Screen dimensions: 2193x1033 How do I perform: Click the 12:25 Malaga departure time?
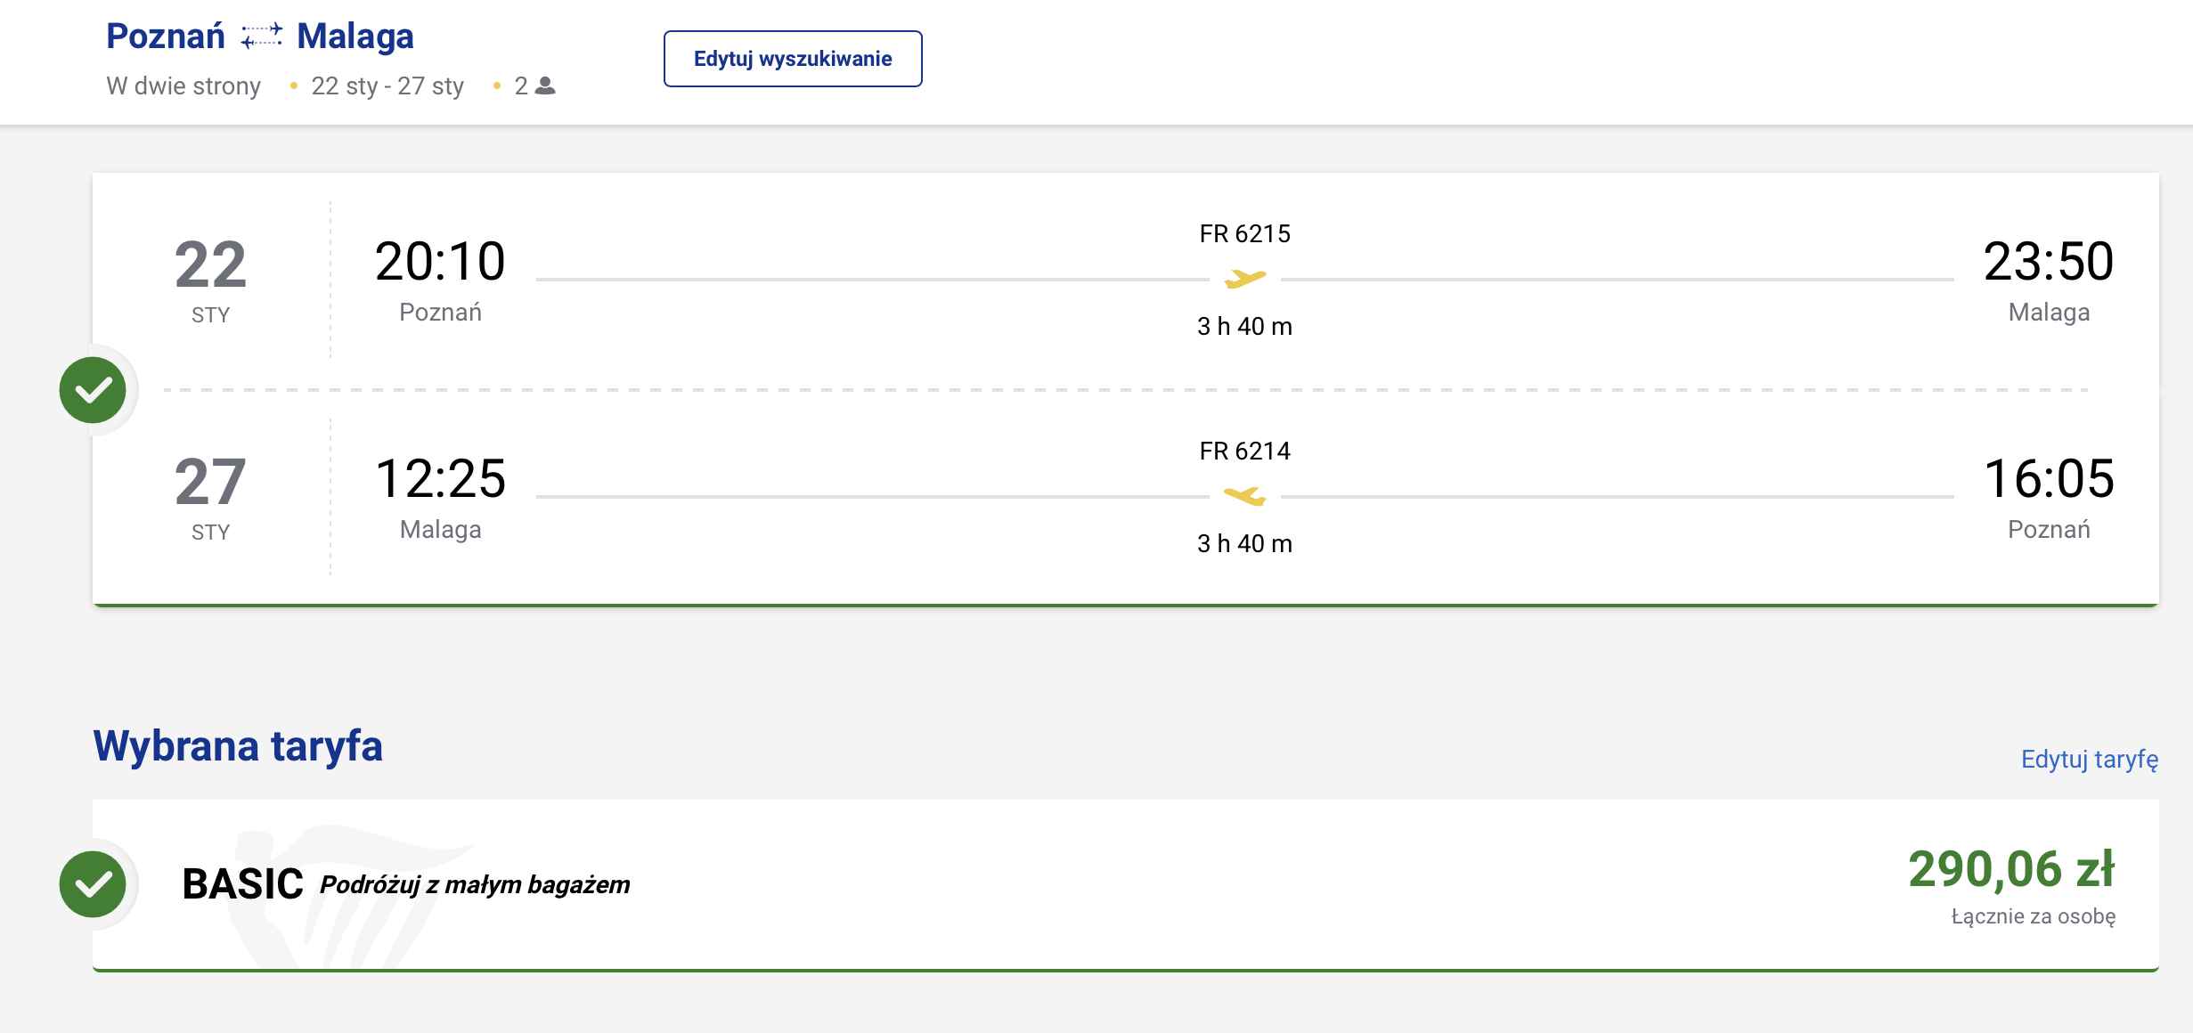pyautogui.click(x=440, y=479)
